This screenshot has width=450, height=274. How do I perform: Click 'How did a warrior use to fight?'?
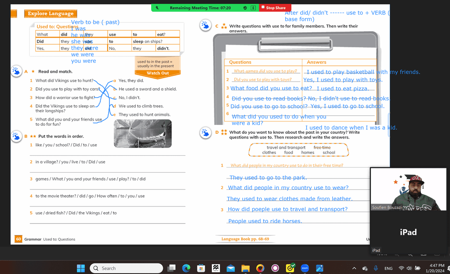click(x=65, y=98)
